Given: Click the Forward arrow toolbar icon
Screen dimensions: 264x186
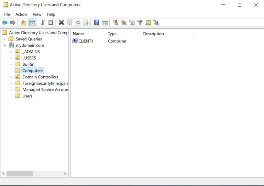Looking at the screenshot, I should pyautogui.click(x=13, y=23).
